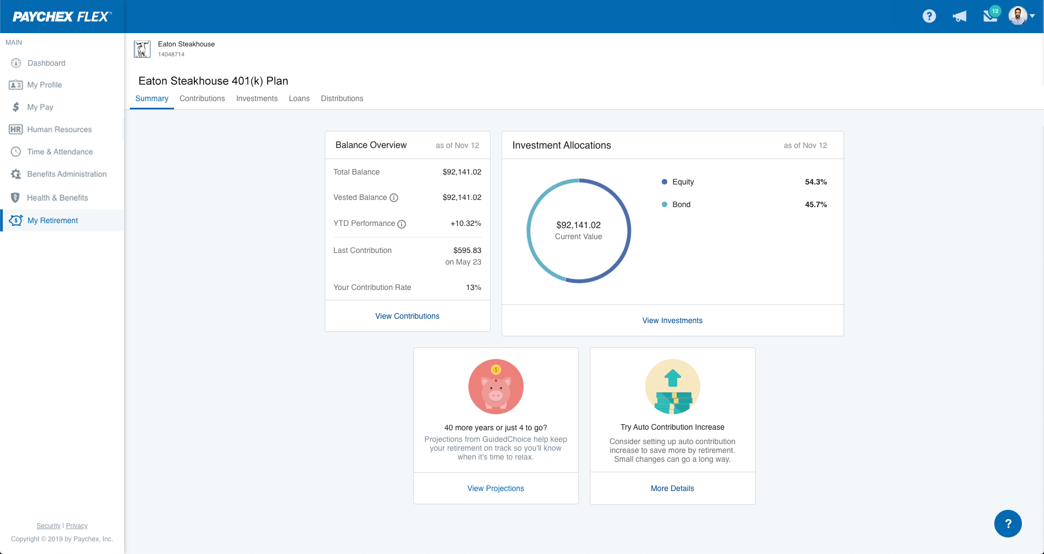The height and width of the screenshot is (554, 1044).
Task: Switch to the Contributions tab
Action: coord(202,98)
